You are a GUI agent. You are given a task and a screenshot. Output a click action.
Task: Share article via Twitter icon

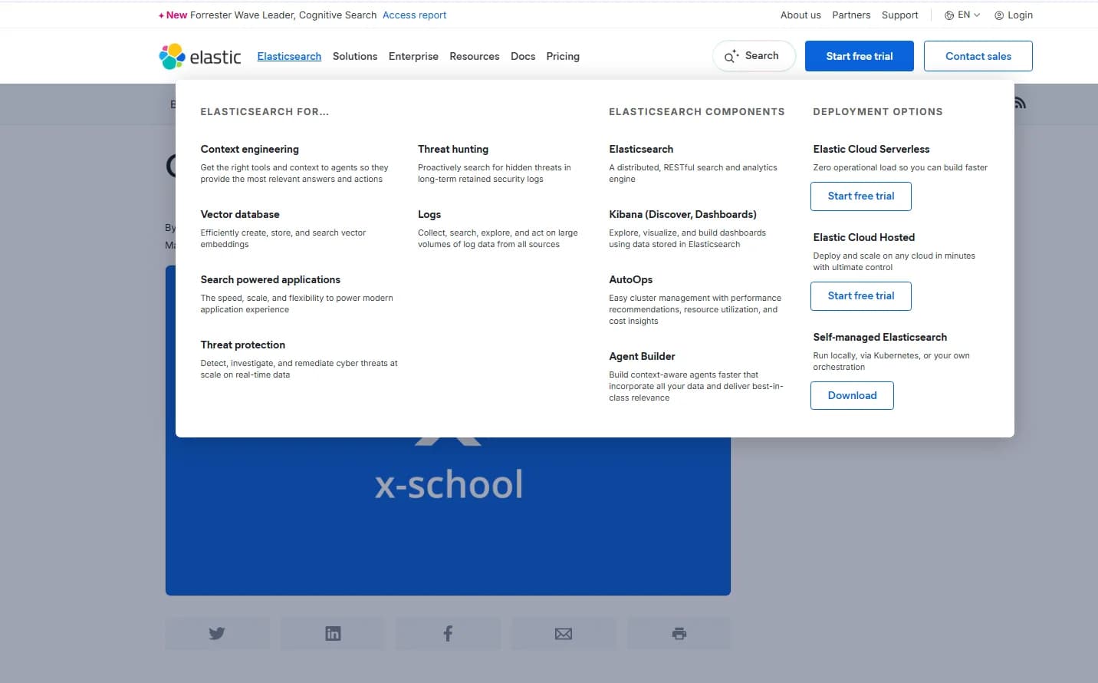pyautogui.click(x=217, y=634)
